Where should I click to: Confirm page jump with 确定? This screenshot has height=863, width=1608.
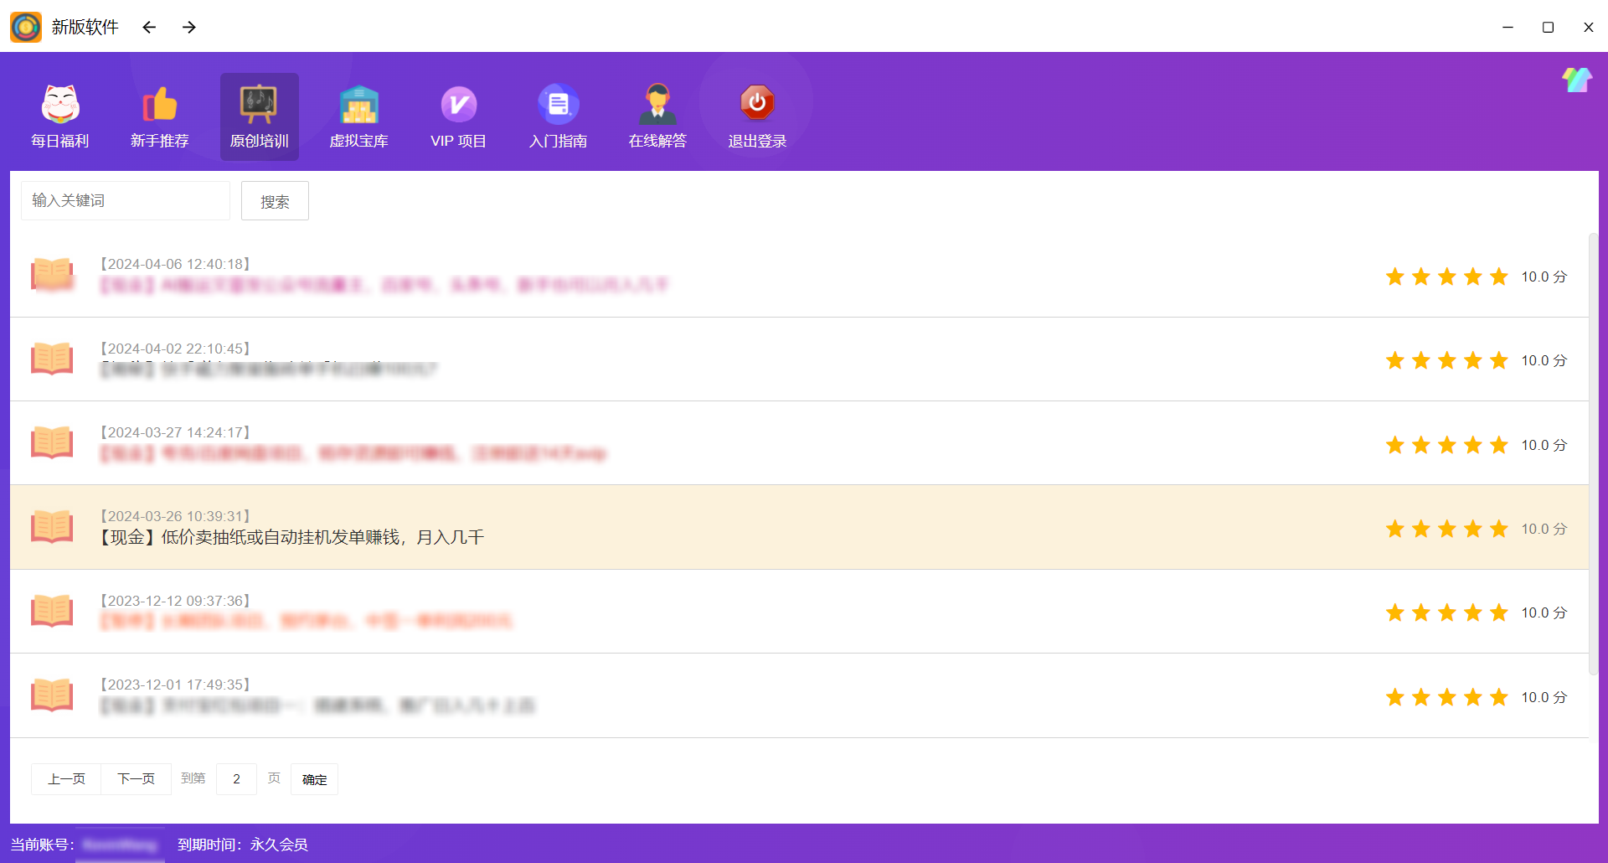coord(314,779)
